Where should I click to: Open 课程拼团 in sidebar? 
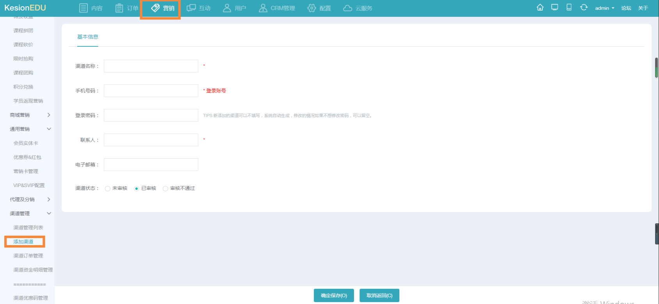[x=23, y=30]
